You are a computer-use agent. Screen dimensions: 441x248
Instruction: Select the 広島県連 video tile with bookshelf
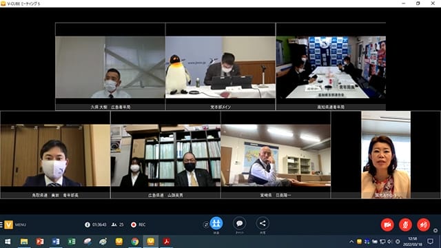165,155
